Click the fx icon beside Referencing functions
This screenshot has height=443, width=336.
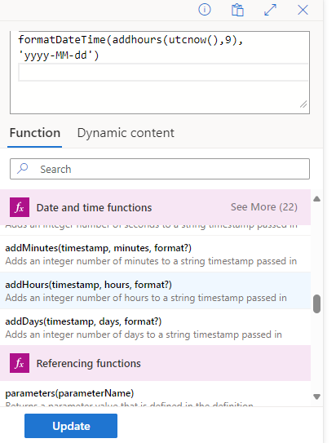[20, 363]
